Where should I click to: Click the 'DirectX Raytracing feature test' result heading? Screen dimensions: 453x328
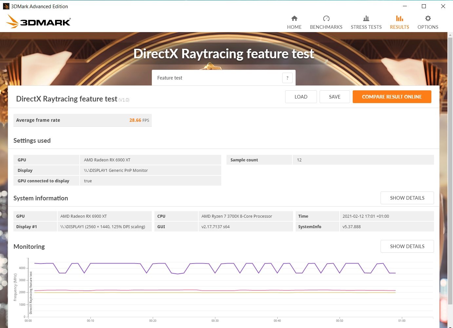pos(67,99)
